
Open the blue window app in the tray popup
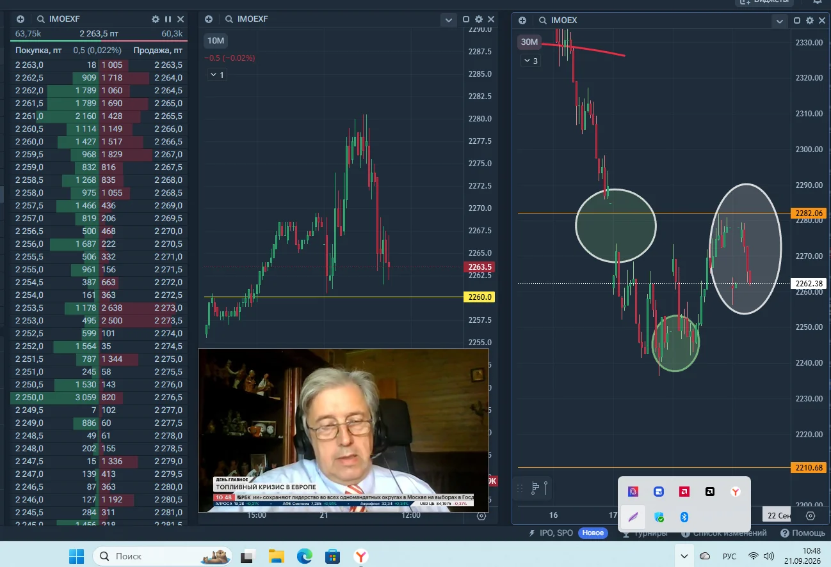pyautogui.click(x=659, y=492)
